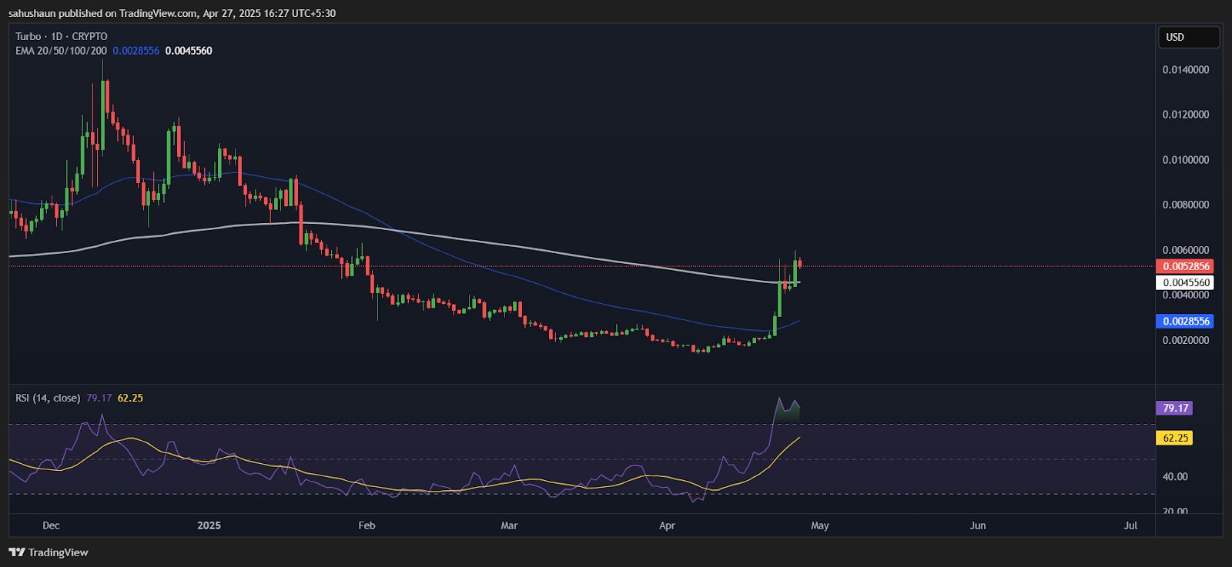Click the Apr label on time axis

(667, 525)
